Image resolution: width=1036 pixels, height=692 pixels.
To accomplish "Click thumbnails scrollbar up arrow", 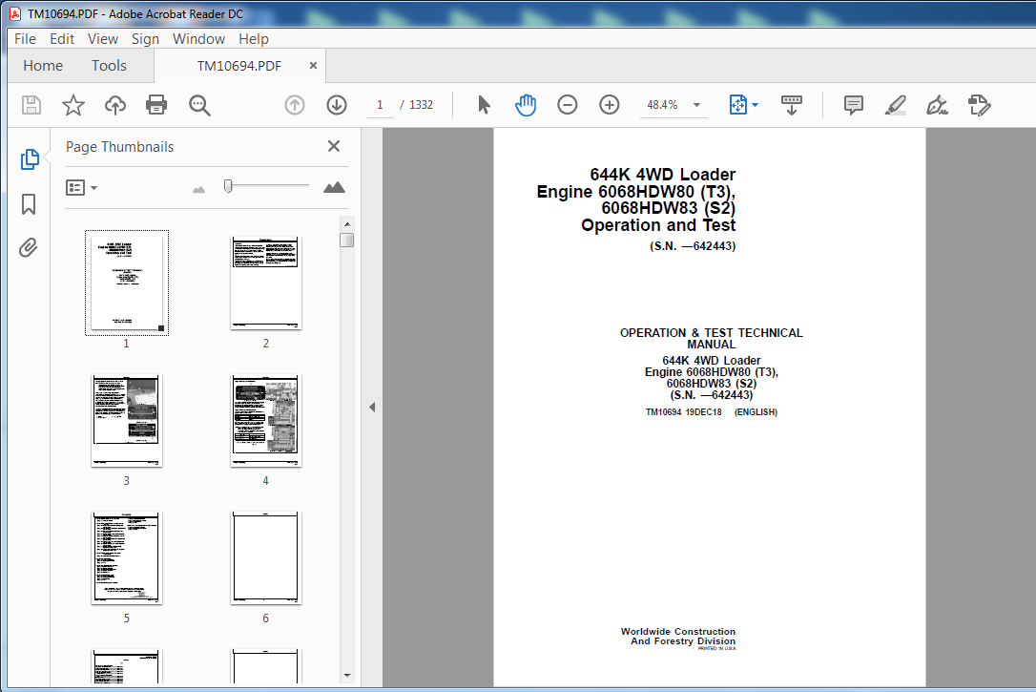I will pyautogui.click(x=347, y=224).
